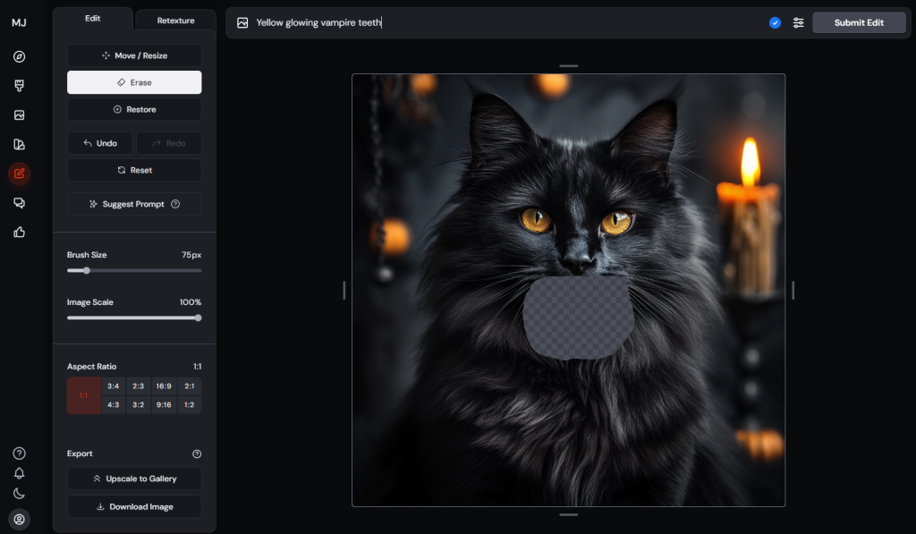Click the paintbrush Create icon in sidebar
916x534 pixels.
[19, 86]
